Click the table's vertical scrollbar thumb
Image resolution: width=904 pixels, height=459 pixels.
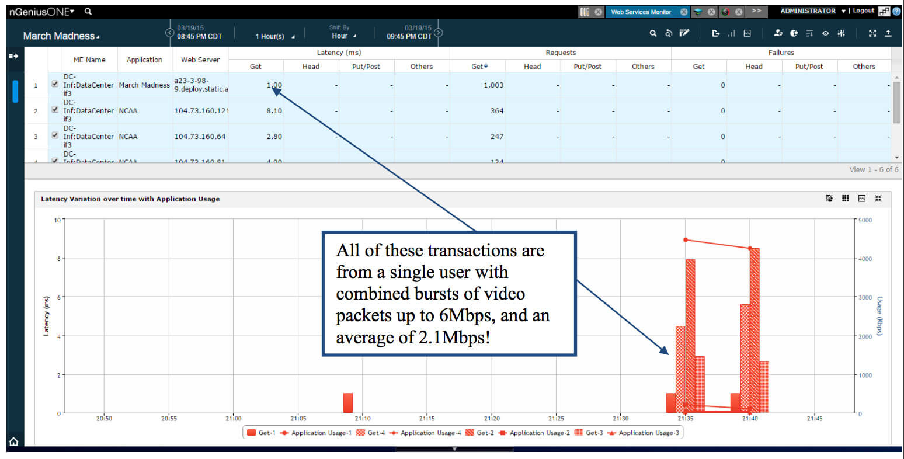[x=896, y=102]
